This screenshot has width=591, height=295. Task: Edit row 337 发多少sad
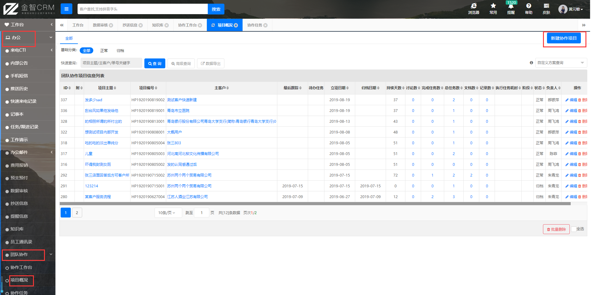click(x=571, y=100)
